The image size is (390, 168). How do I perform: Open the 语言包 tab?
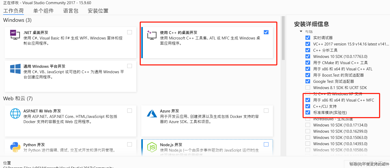[x=71, y=11]
